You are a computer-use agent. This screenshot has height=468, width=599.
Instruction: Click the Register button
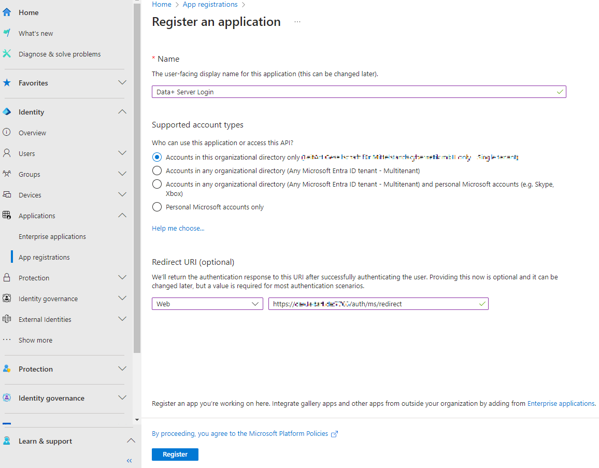pos(175,454)
